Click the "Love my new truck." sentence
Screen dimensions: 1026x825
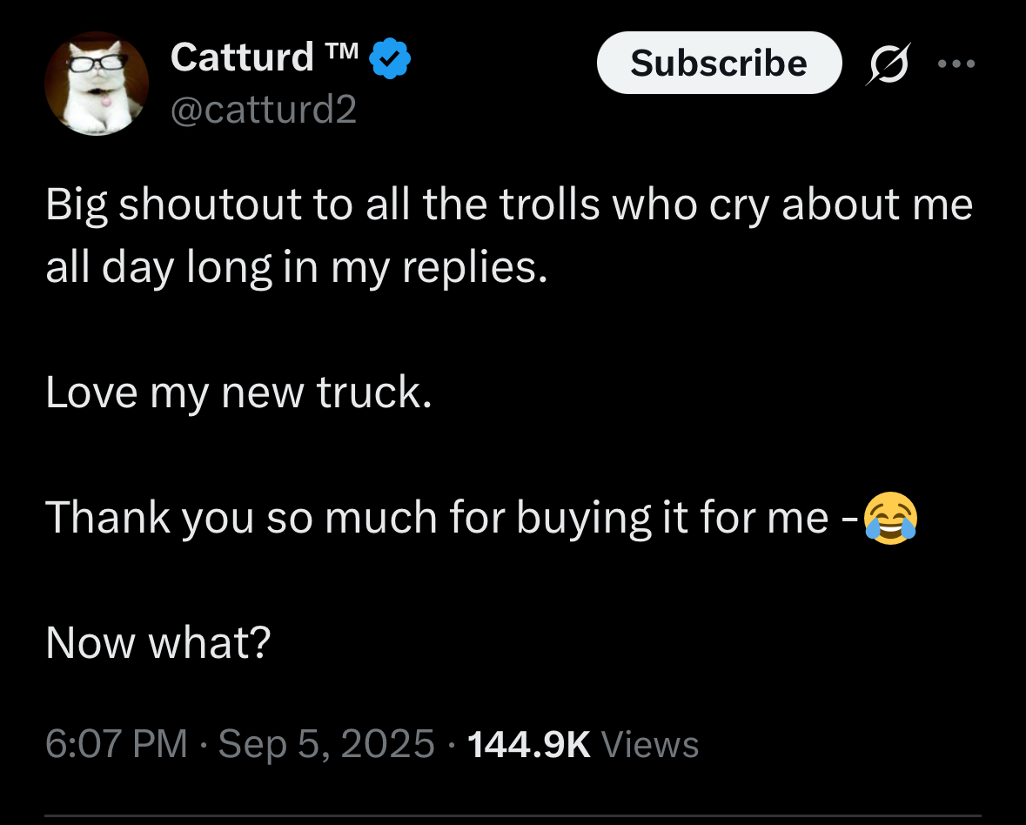(x=238, y=393)
